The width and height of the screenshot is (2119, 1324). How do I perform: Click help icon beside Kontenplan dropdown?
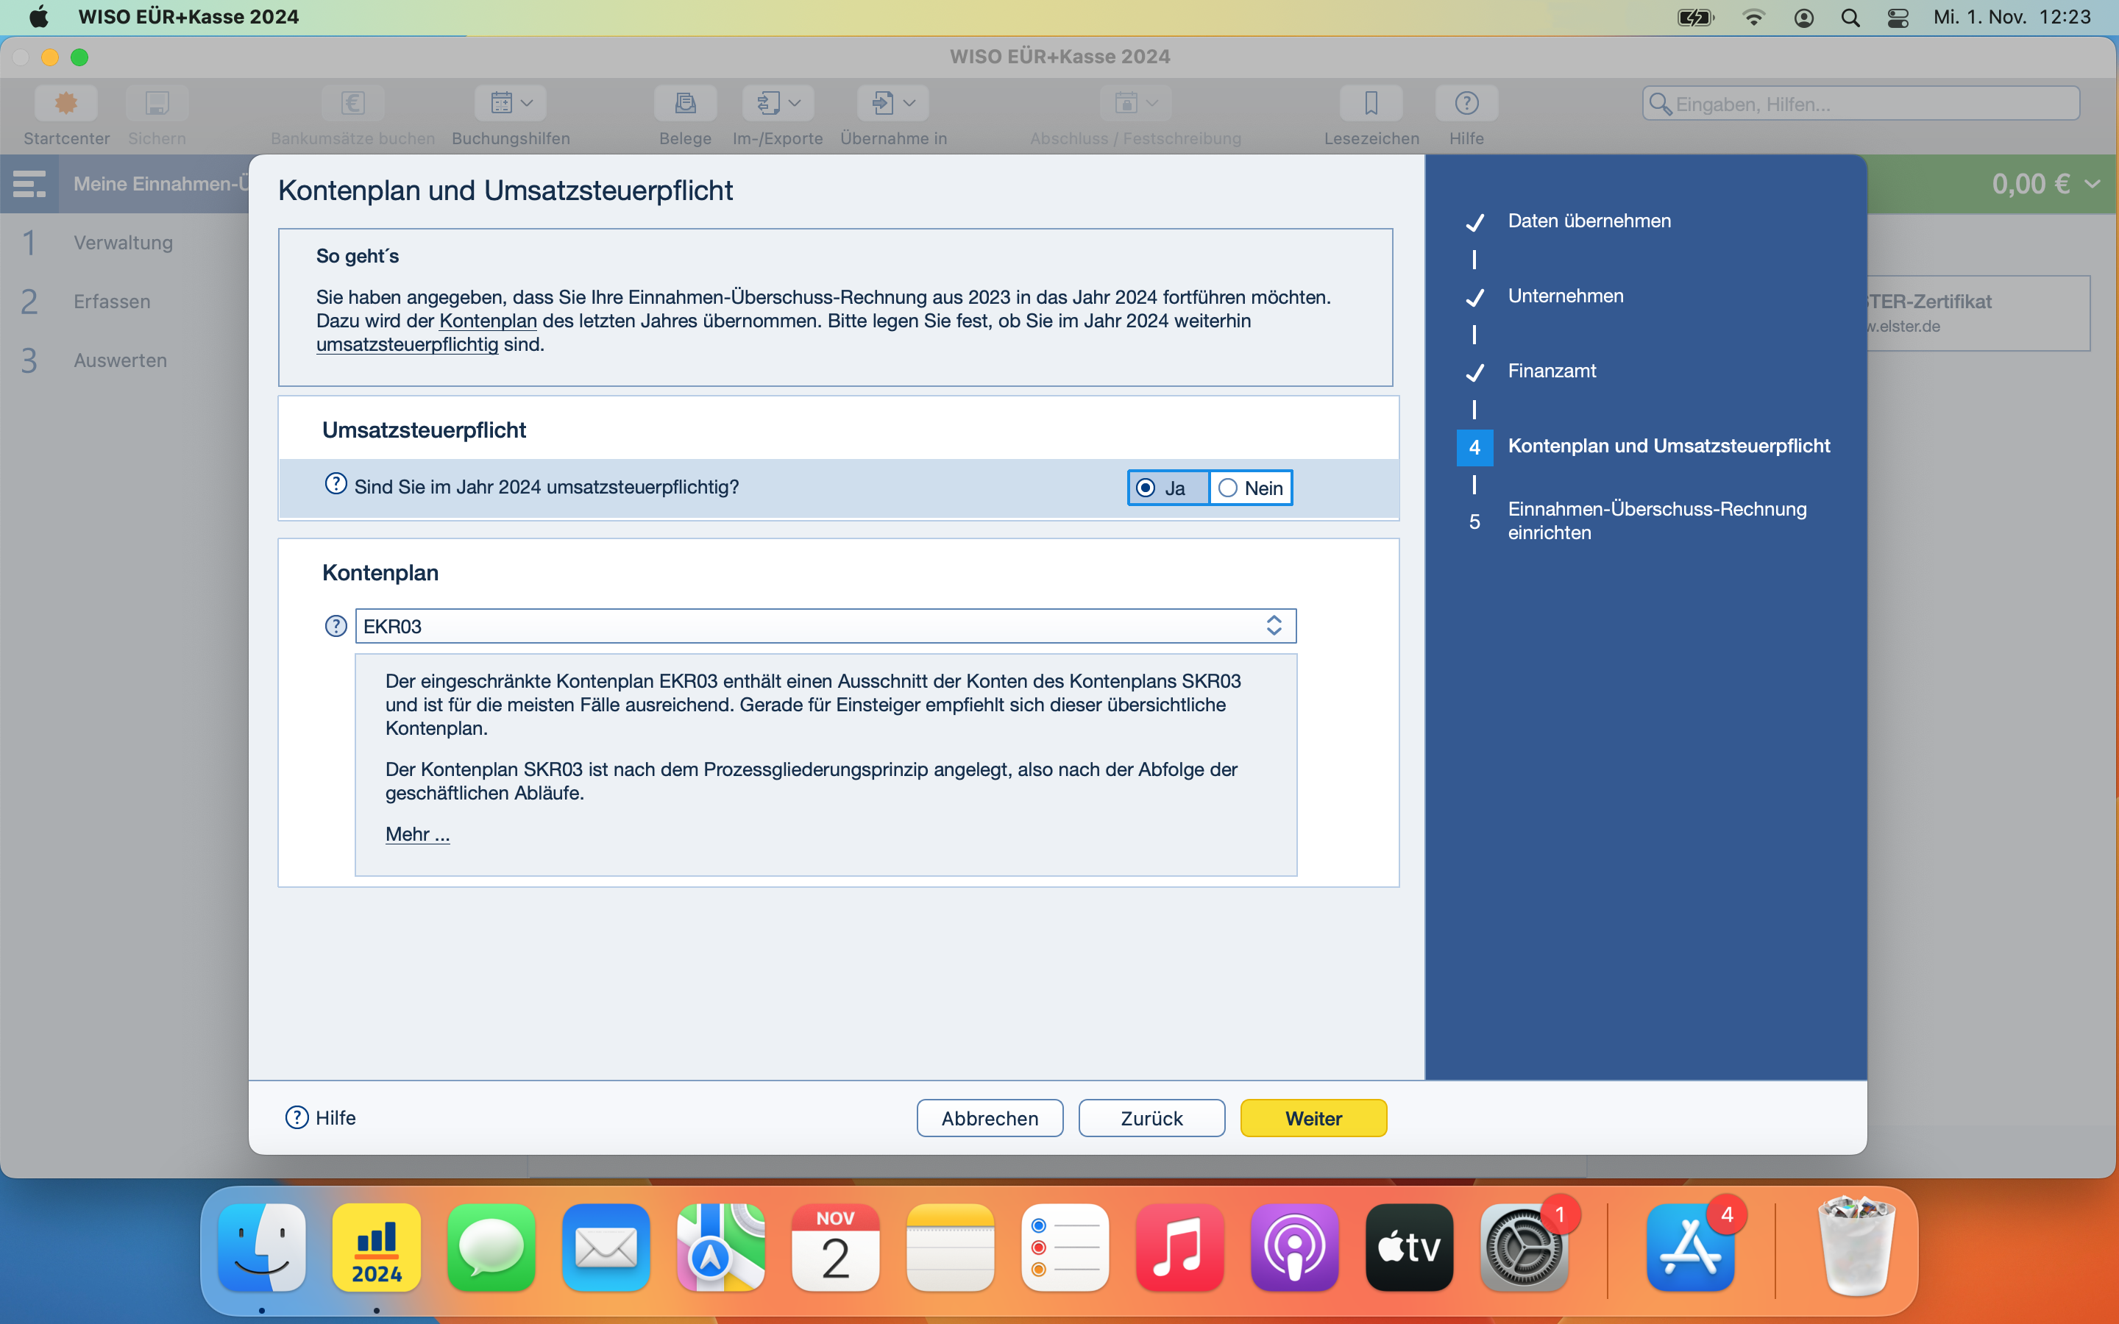point(336,626)
